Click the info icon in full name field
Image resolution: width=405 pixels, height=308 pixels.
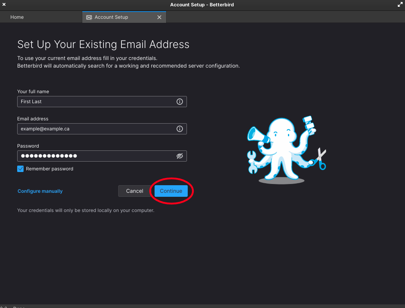point(179,102)
